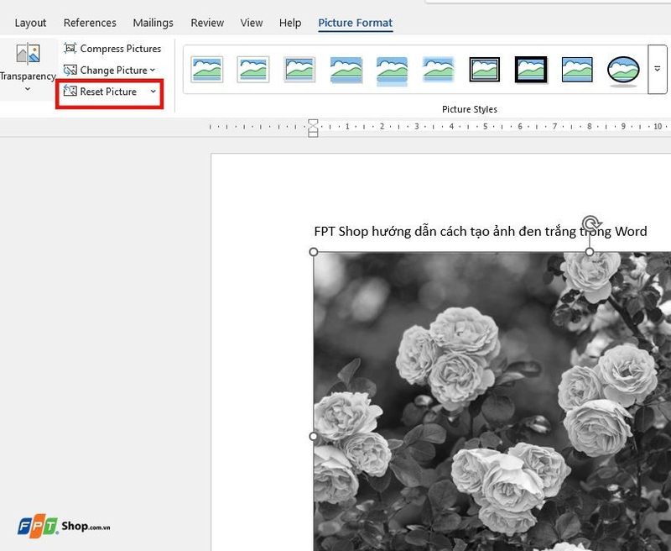Click the top-left corner sizing handle of the picture

(313, 251)
